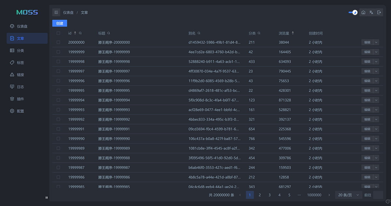Expand the action dropdown arrow for row 19999996
The image size is (391, 206).
[376, 81]
